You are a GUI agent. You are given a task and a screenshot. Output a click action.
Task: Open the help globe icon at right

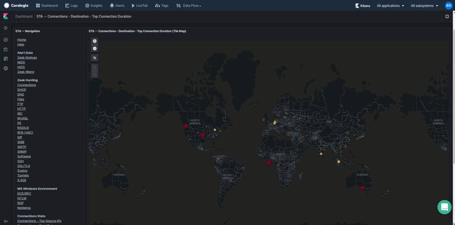coord(447,16)
